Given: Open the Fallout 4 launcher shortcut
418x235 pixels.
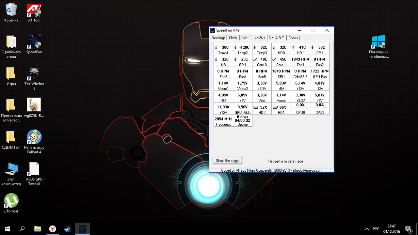Looking at the screenshot, I should click(x=34, y=138).
